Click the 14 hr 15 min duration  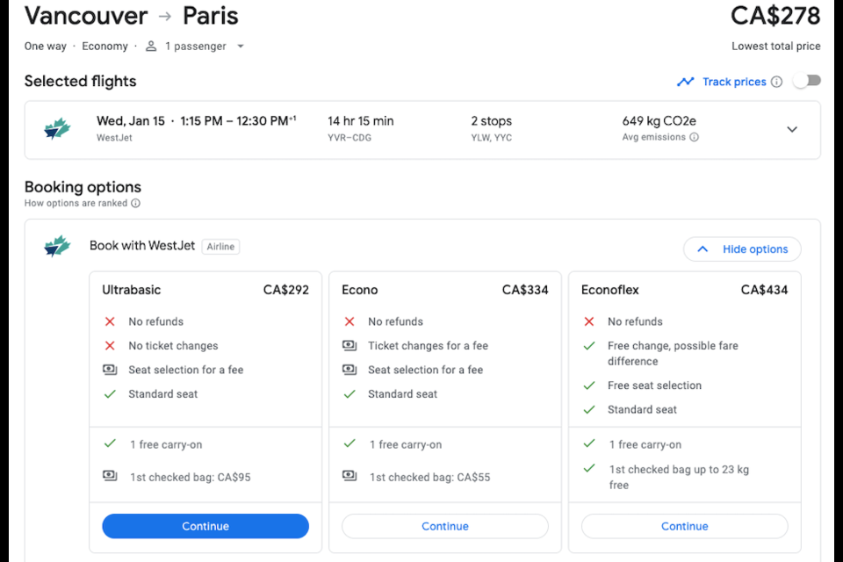coord(361,121)
